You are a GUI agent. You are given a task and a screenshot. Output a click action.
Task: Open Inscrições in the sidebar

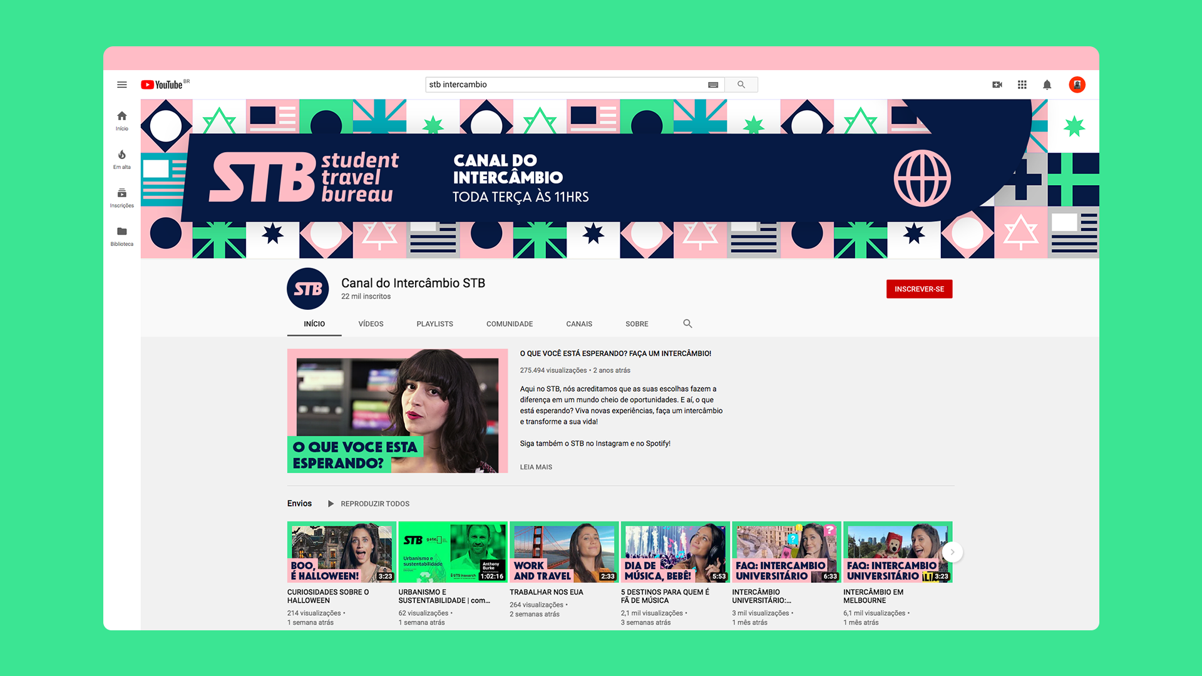click(x=122, y=198)
